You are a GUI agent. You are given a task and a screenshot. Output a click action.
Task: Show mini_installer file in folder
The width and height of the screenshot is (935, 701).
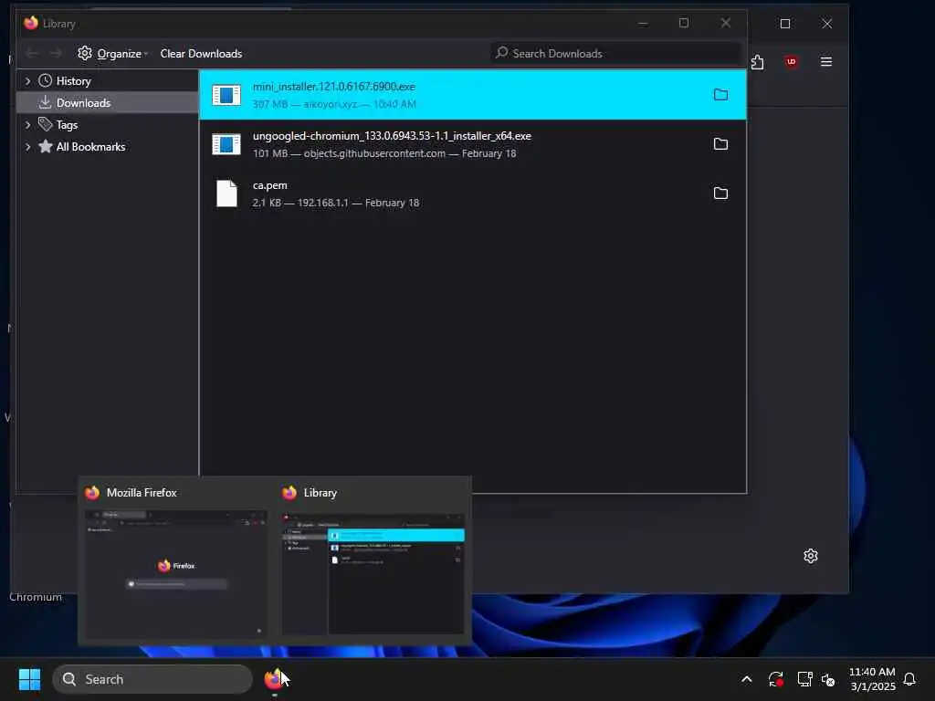coord(720,95)
